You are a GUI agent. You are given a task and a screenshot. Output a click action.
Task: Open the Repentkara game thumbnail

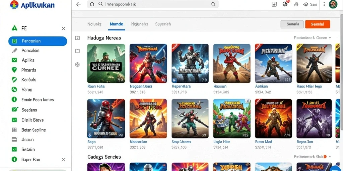190,63
